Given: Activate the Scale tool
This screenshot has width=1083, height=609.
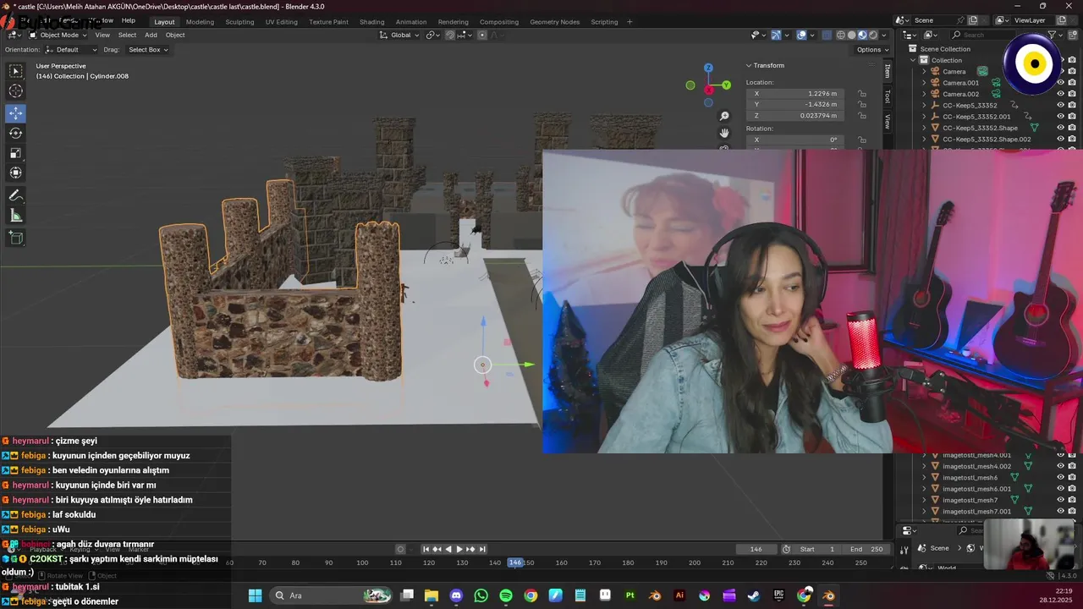Looking at the screenshot, I should pos(16,153).
